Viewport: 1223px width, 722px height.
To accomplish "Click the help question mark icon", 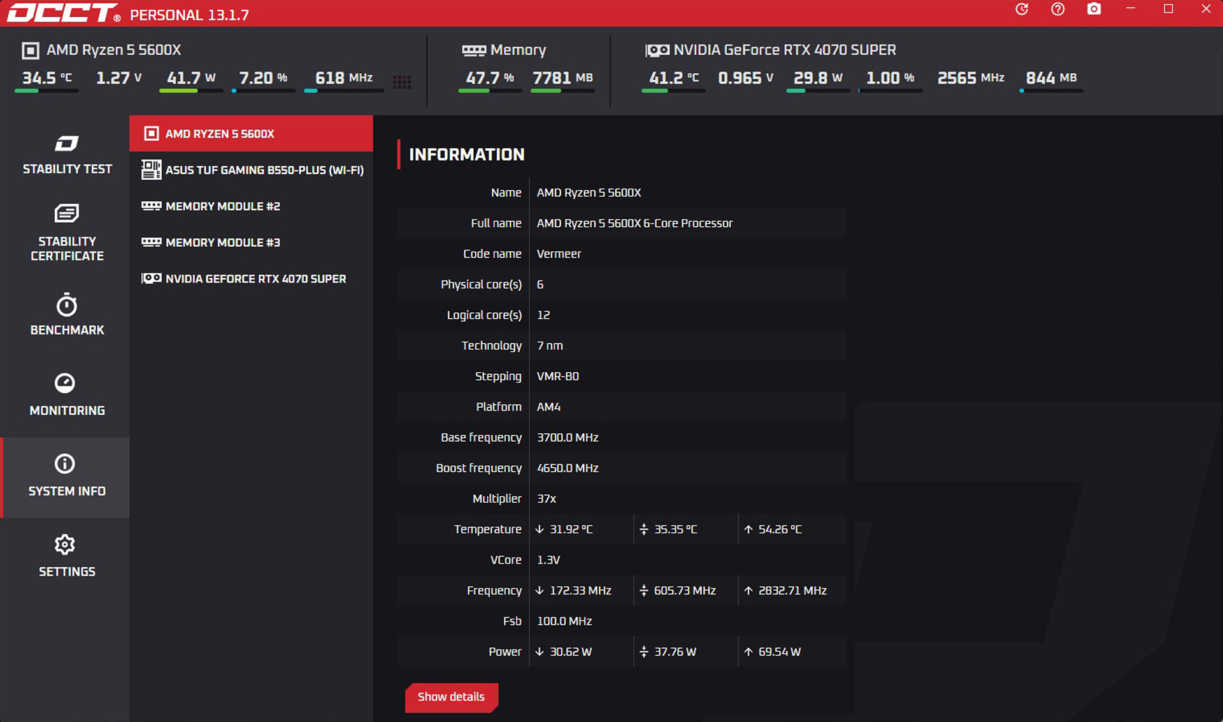I will click(1057, 10).
